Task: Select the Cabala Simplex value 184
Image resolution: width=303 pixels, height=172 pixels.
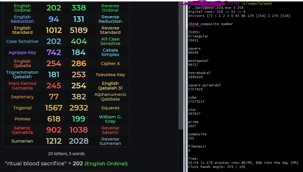Action: pyautogui.click(x=79, y=52)
